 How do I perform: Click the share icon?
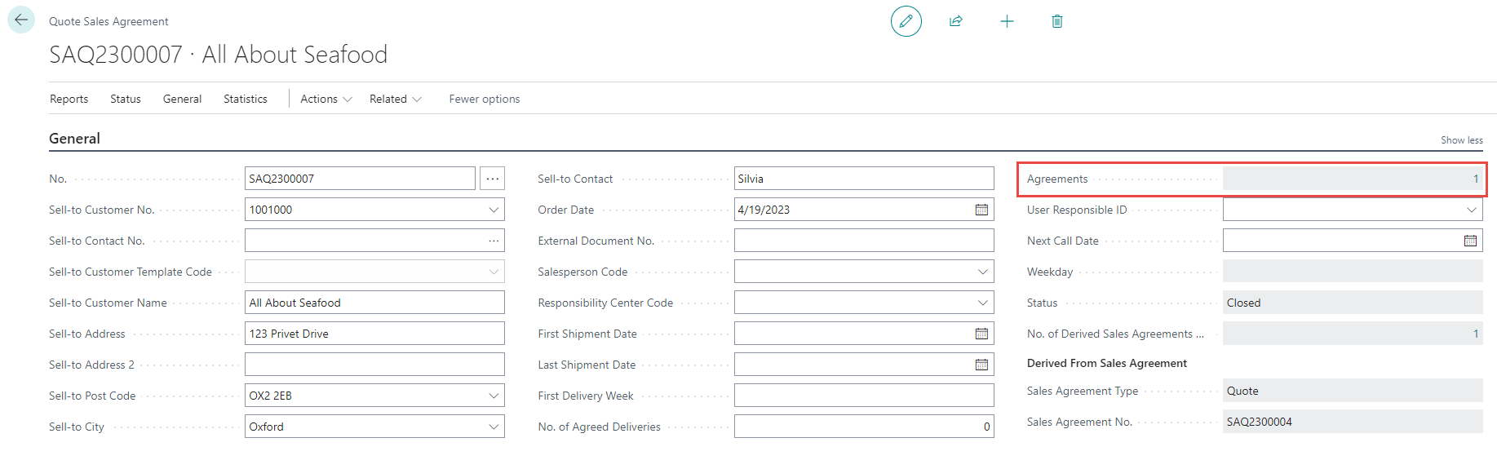tap(956, 21)
